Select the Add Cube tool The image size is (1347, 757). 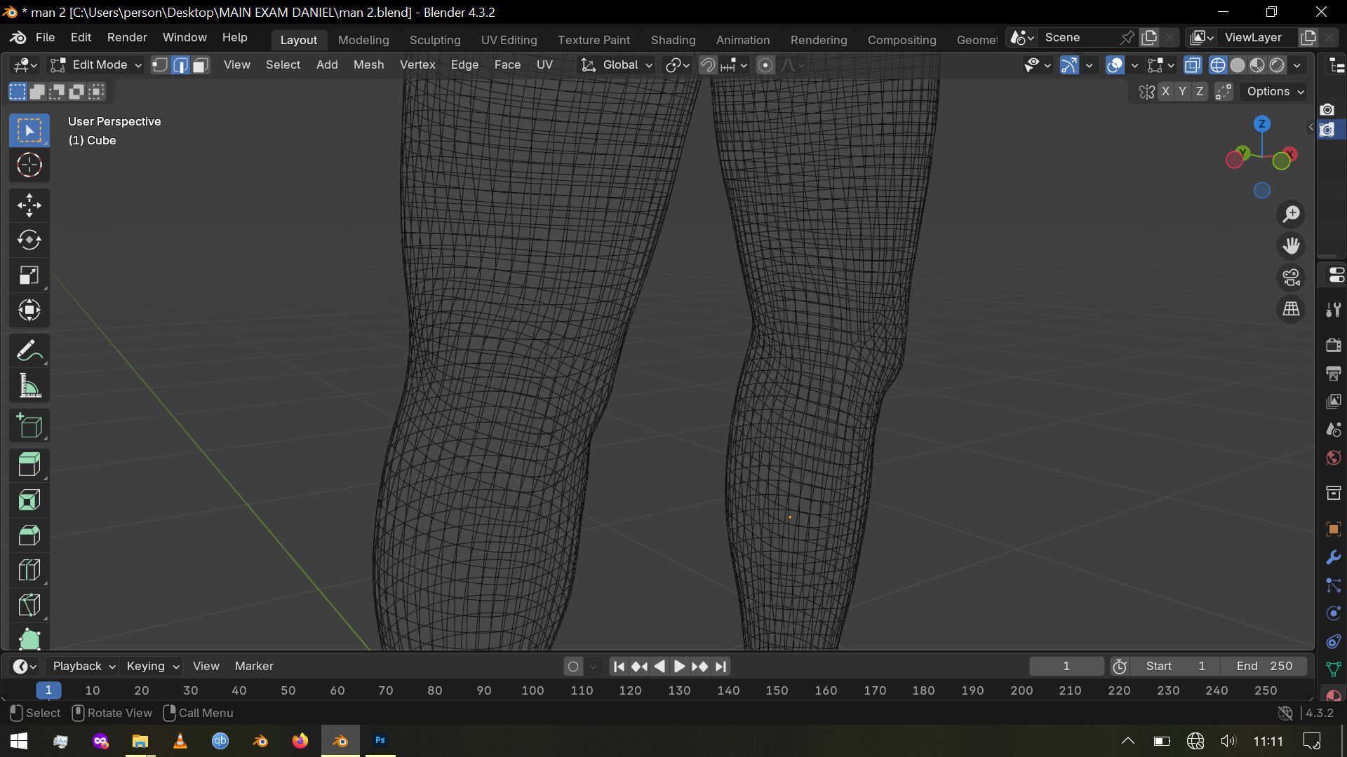pos(29,425)
